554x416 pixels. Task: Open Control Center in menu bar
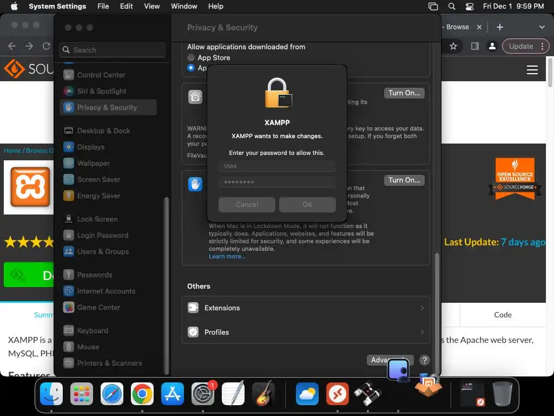click(x=469, y=6)
